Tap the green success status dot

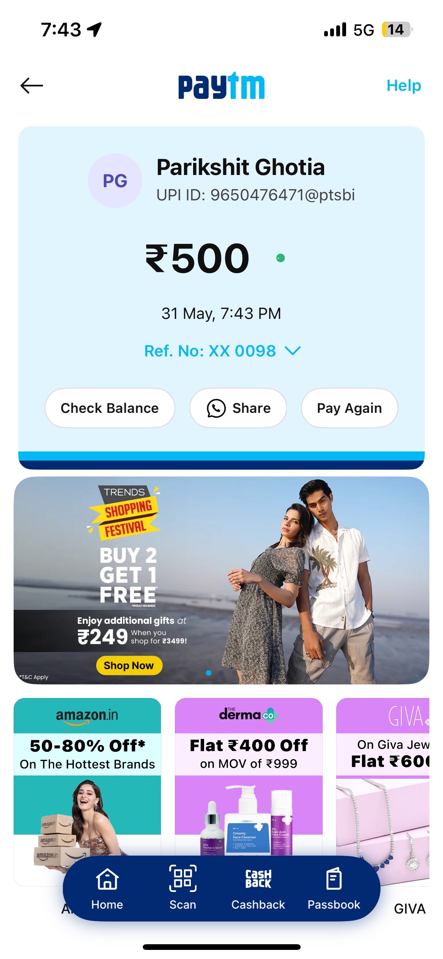tap(281, 258)
